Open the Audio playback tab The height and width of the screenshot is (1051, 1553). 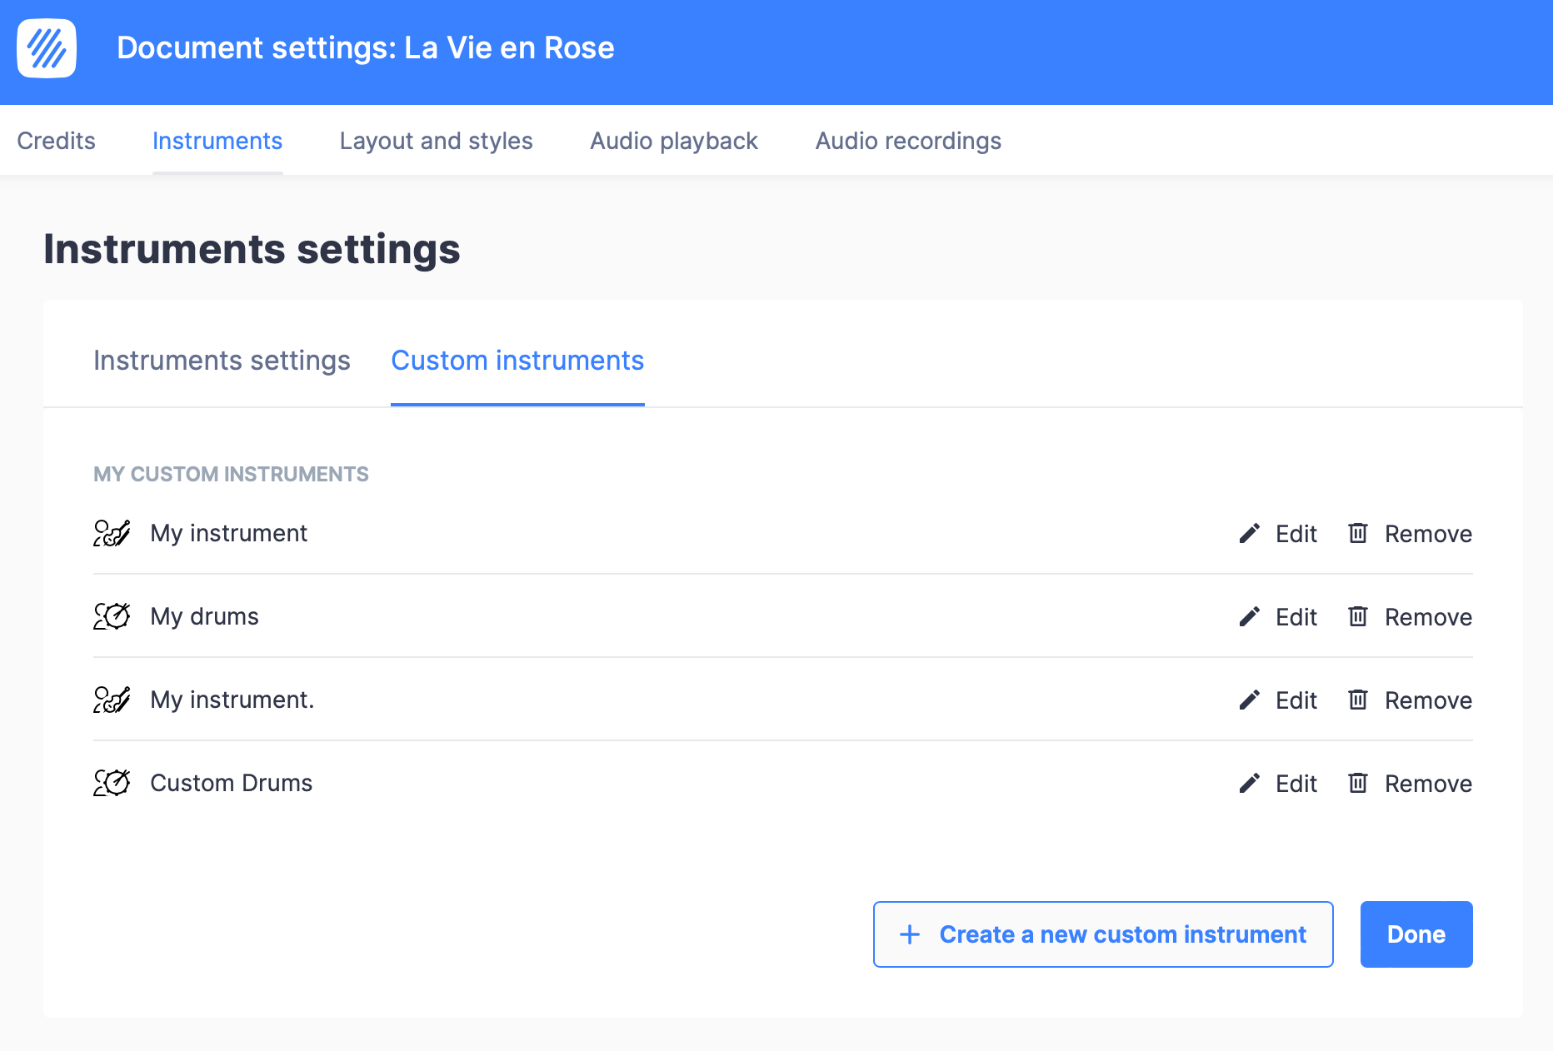click(x=674, y=141)
